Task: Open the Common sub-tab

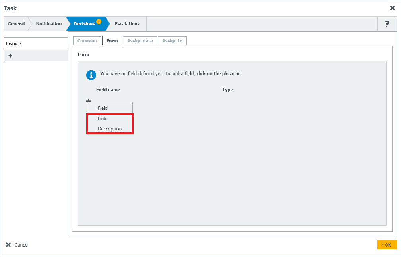Action: tap(87, 40)
